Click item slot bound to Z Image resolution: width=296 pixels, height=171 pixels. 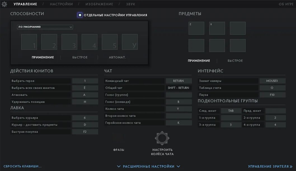pyautogui.click(x=196, y=28)
